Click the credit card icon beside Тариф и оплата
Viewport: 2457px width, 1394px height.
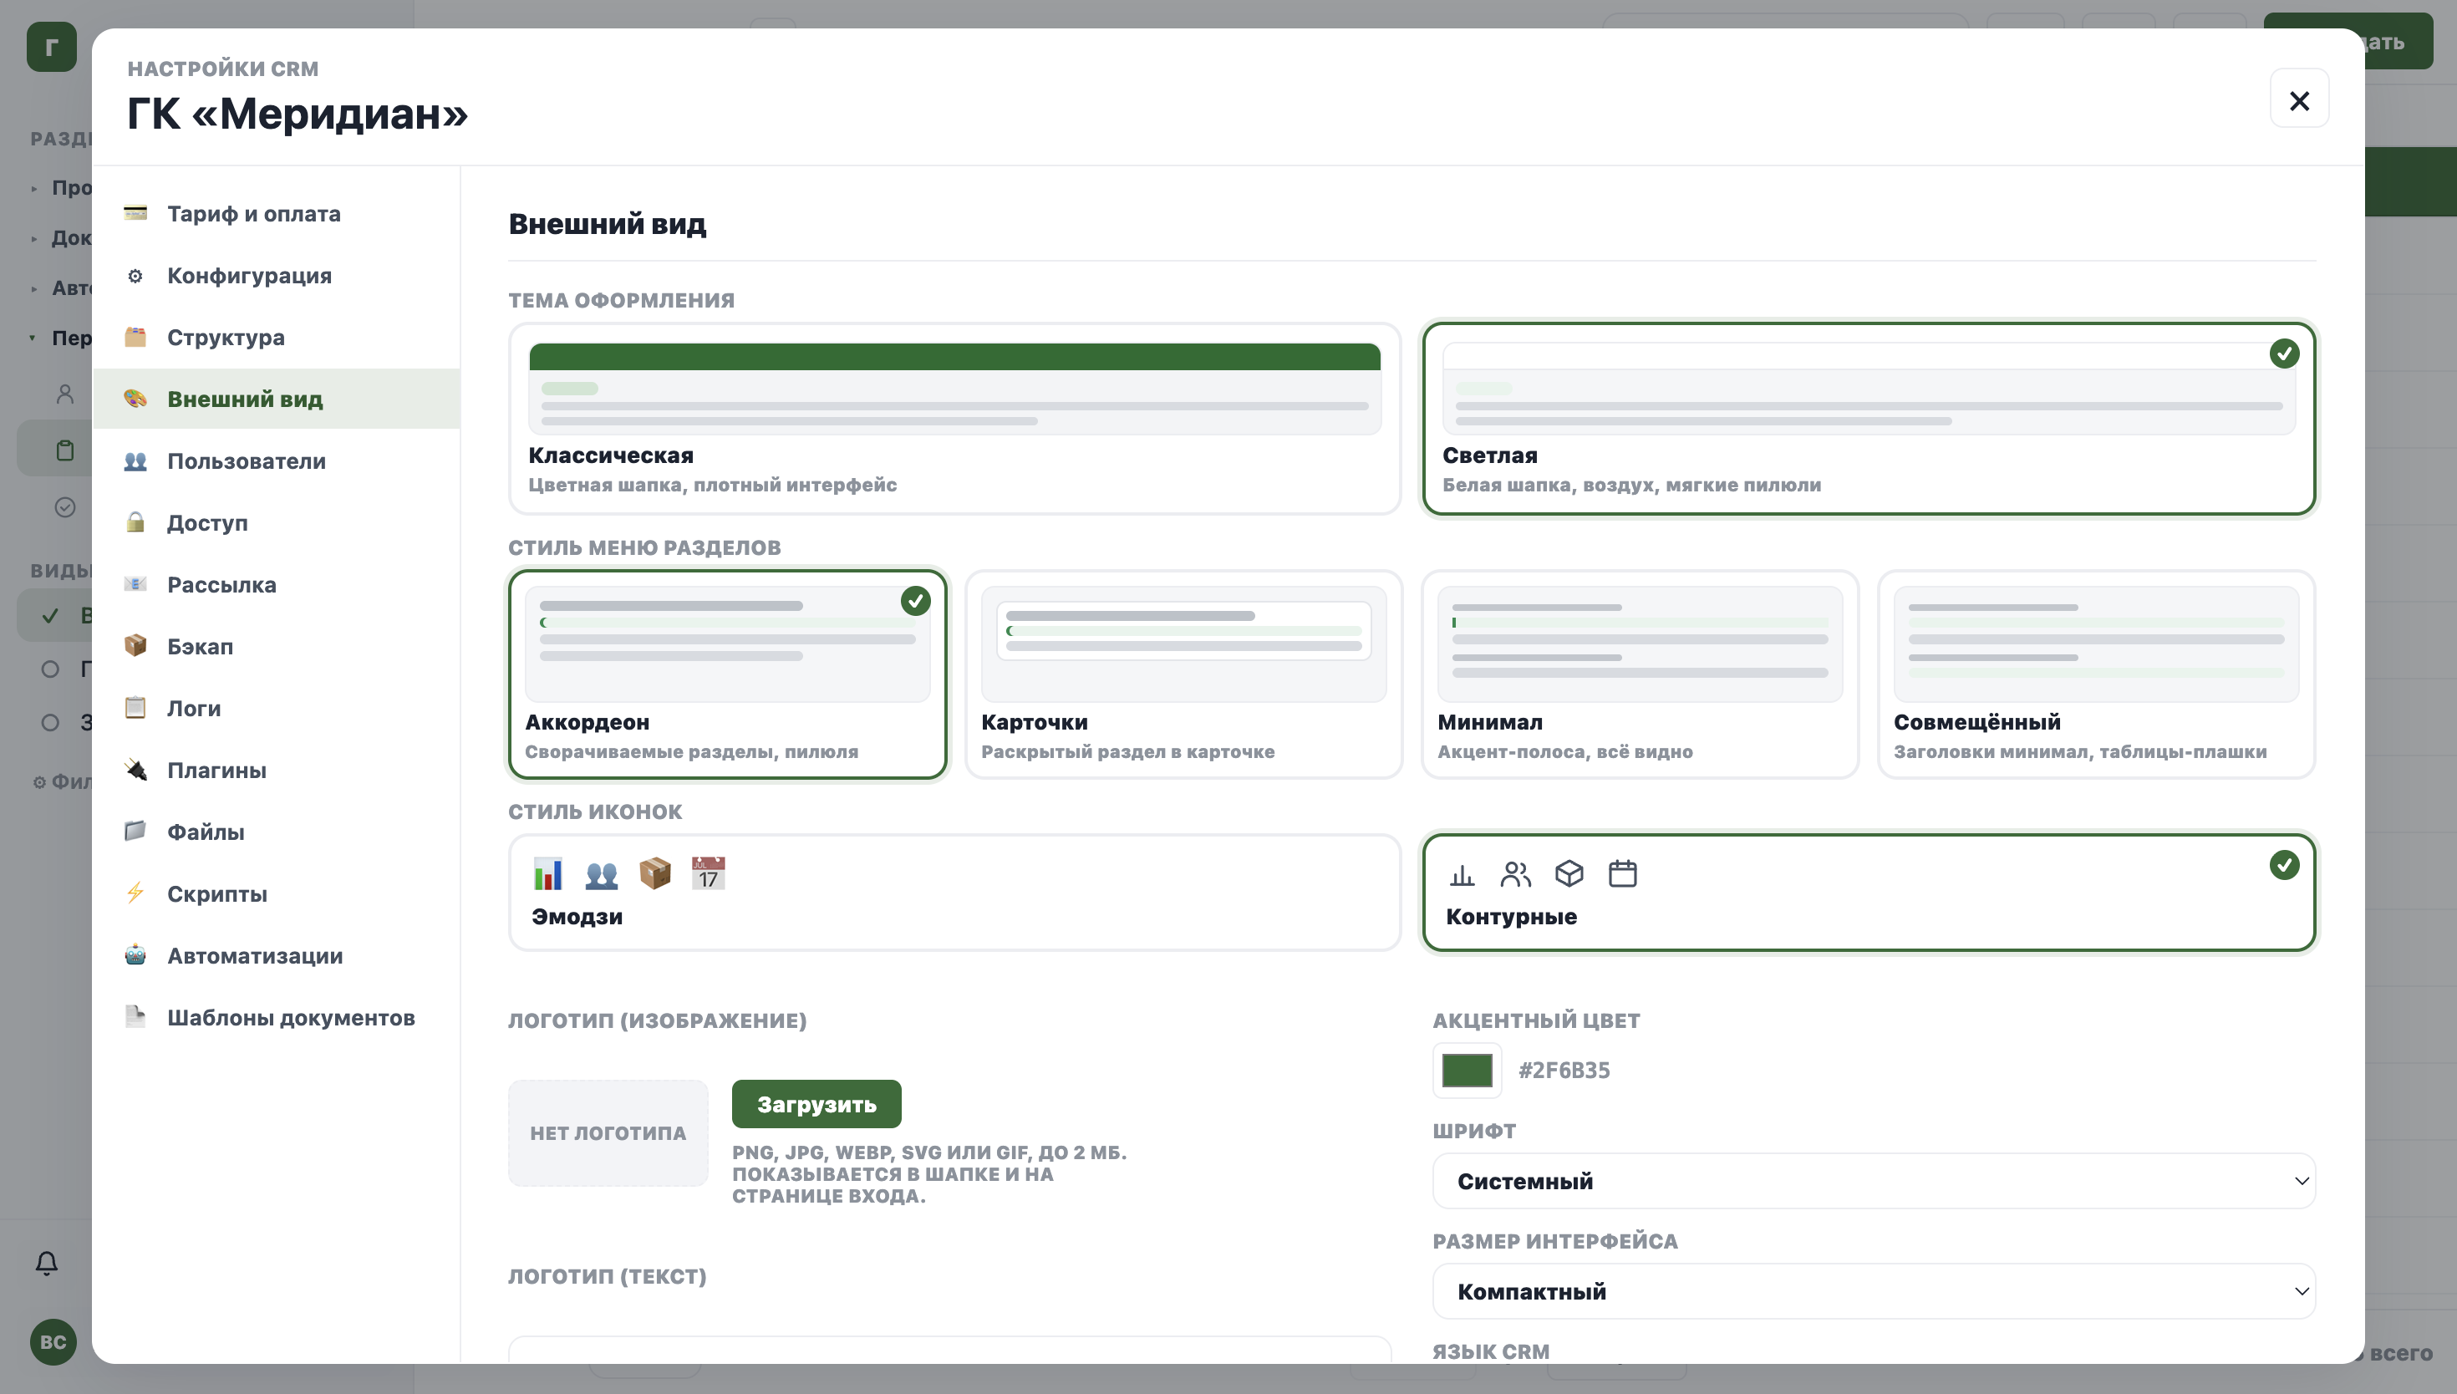(135, 212)
